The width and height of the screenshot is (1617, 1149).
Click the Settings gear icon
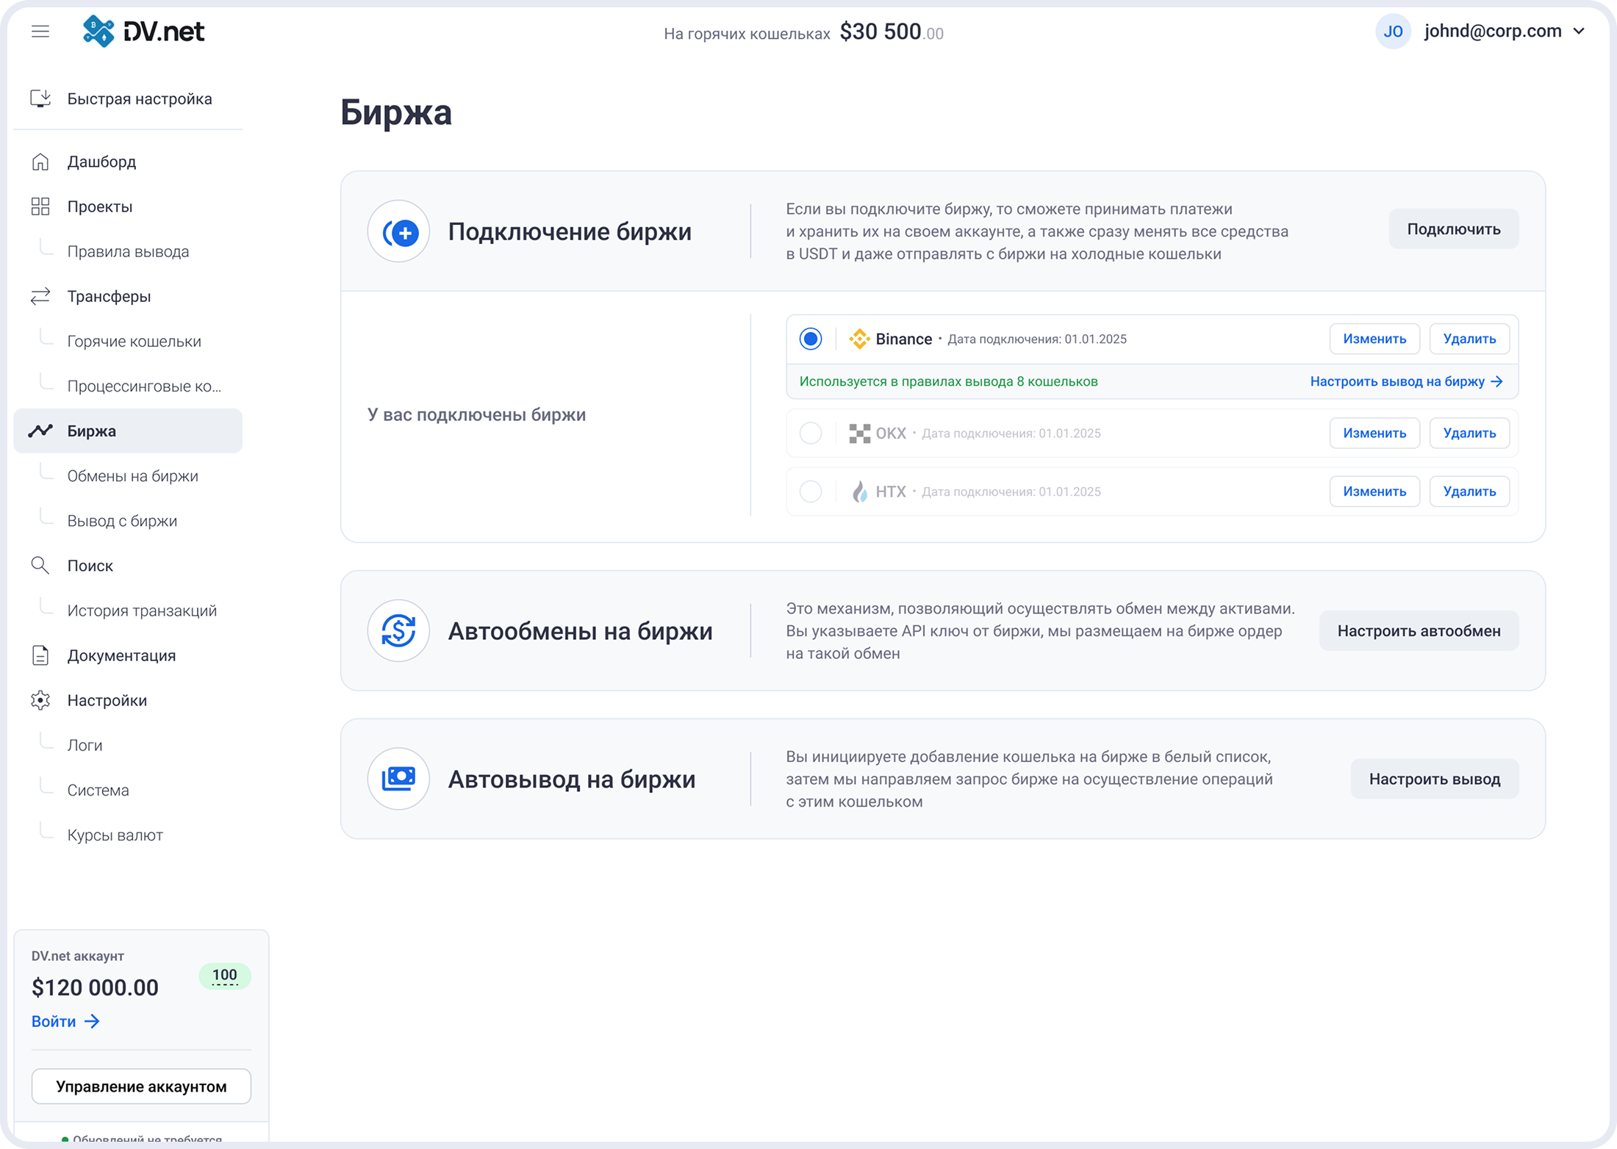40,700
